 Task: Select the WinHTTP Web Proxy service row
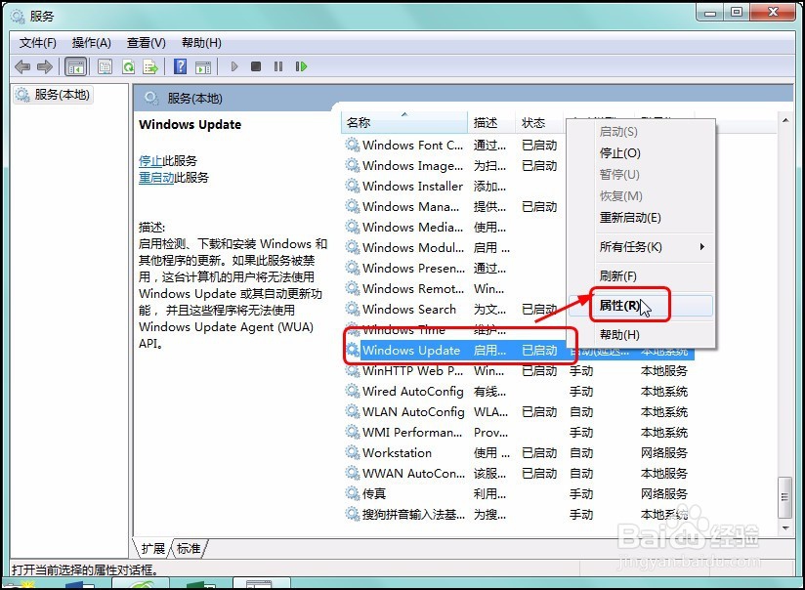pyautogui.click(x=517, y=371)
